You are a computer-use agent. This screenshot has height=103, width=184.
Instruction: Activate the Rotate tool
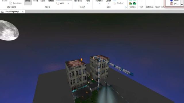pyautogui.click(x=51, y=1)
